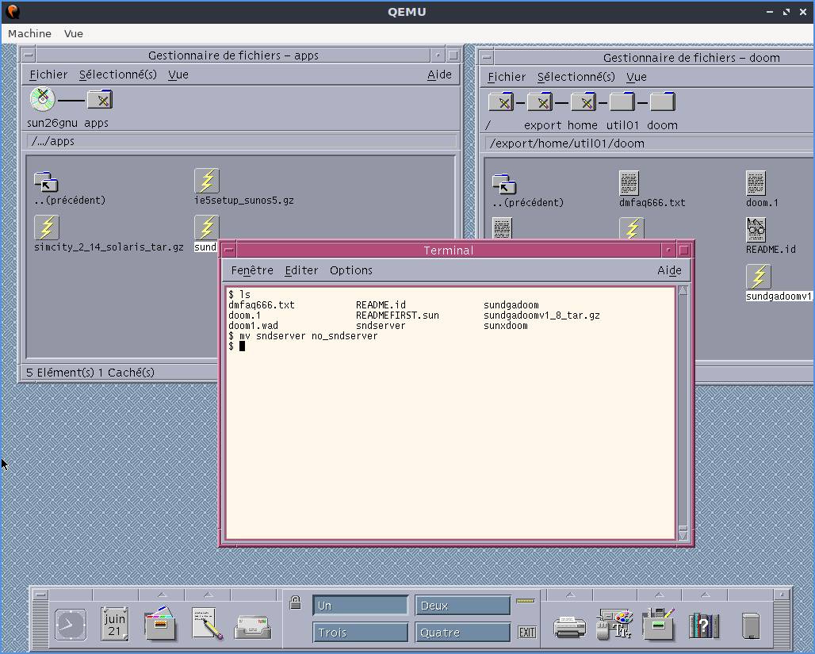Open QEMU Machine menu
Screen dimensions: 815x654
(29, 33)
